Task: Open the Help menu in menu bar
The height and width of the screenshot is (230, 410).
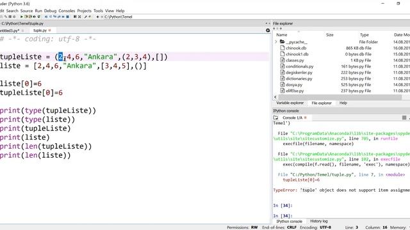Action: (120, 11)
